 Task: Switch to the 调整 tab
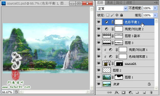(129, 3)
